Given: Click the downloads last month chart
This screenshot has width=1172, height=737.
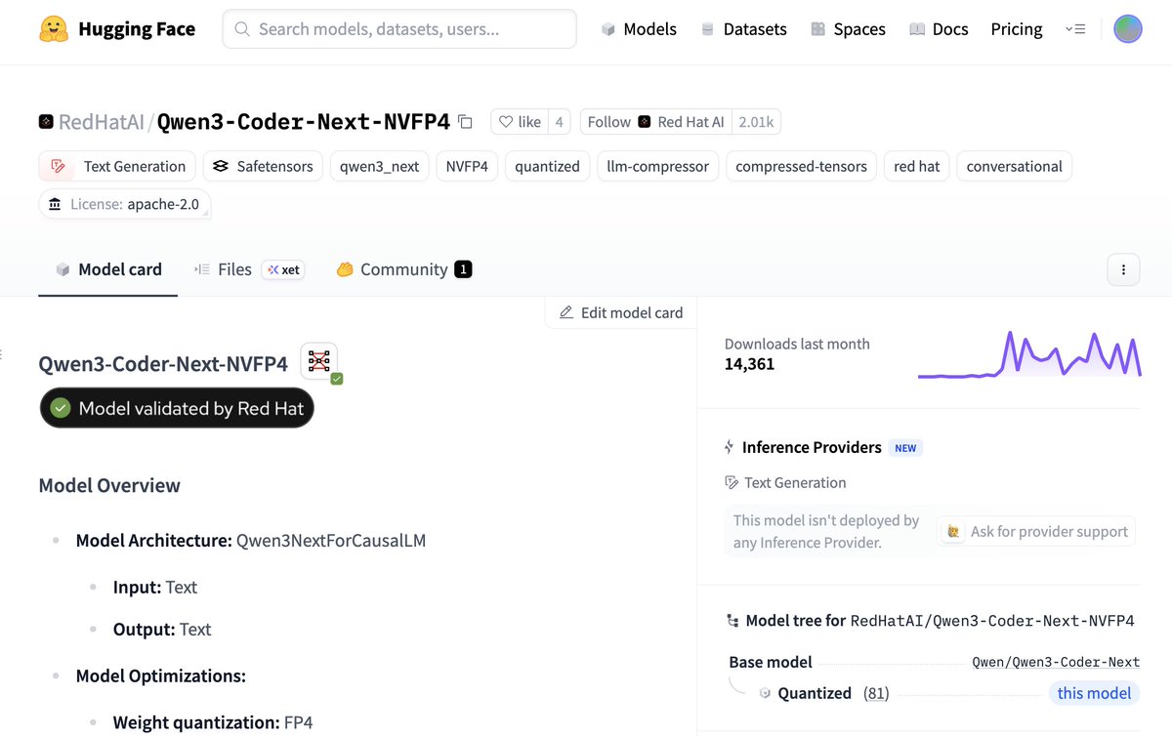Looking at the screenshot, I should (1029, 354).
